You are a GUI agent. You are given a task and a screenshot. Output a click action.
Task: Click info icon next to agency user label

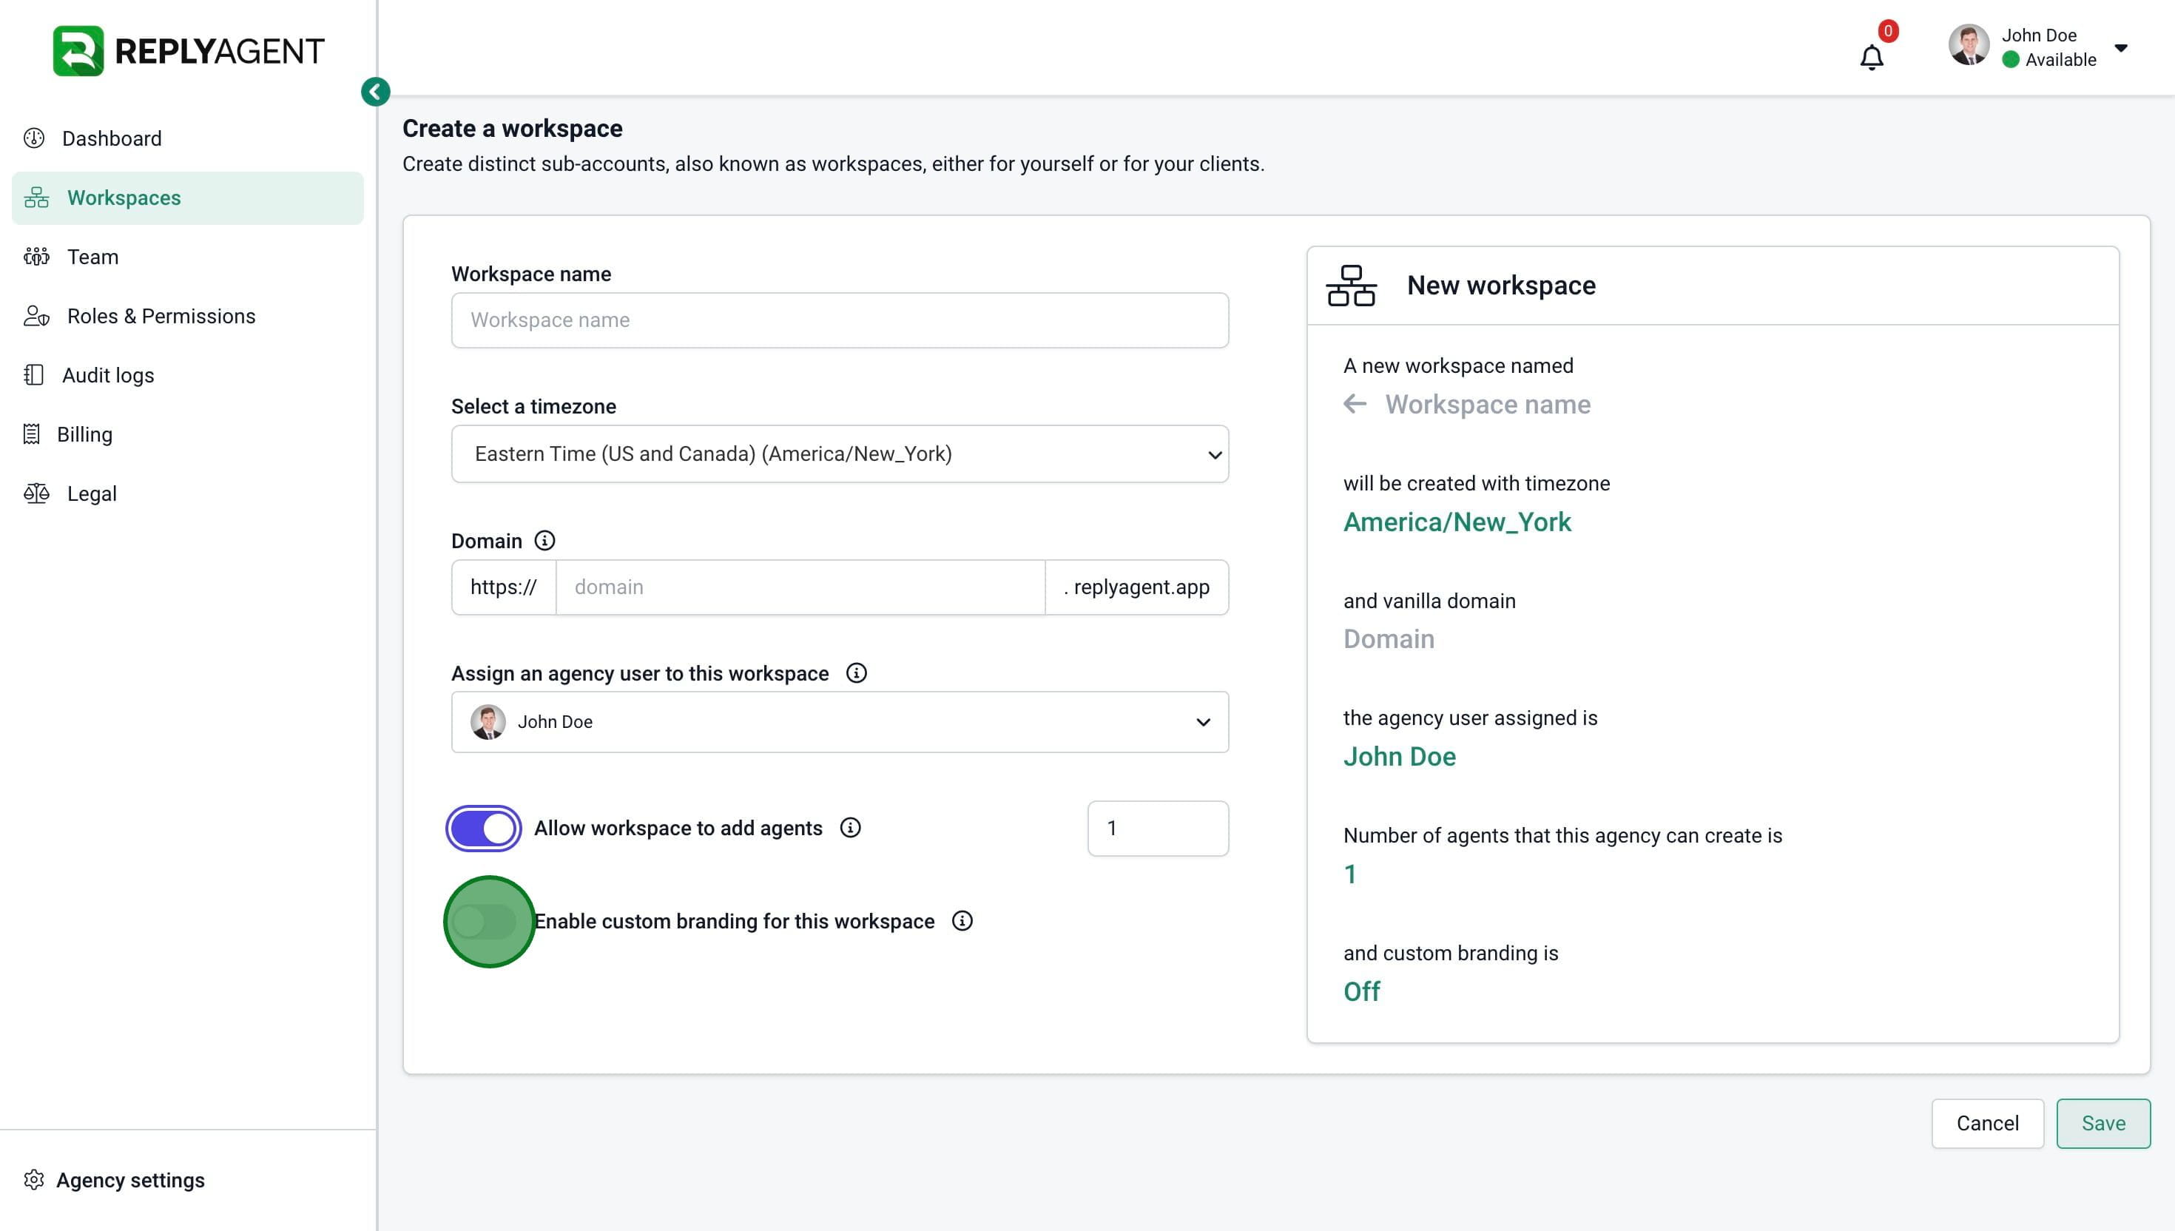click(x=856, y=673)
